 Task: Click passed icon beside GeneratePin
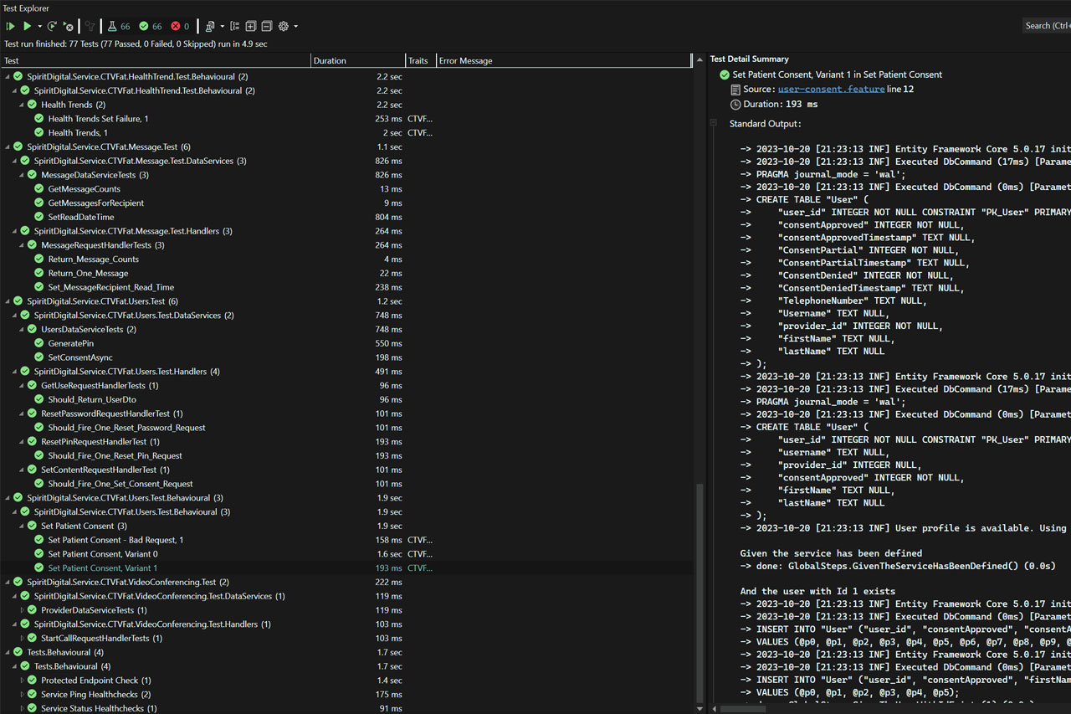[38, 343]
